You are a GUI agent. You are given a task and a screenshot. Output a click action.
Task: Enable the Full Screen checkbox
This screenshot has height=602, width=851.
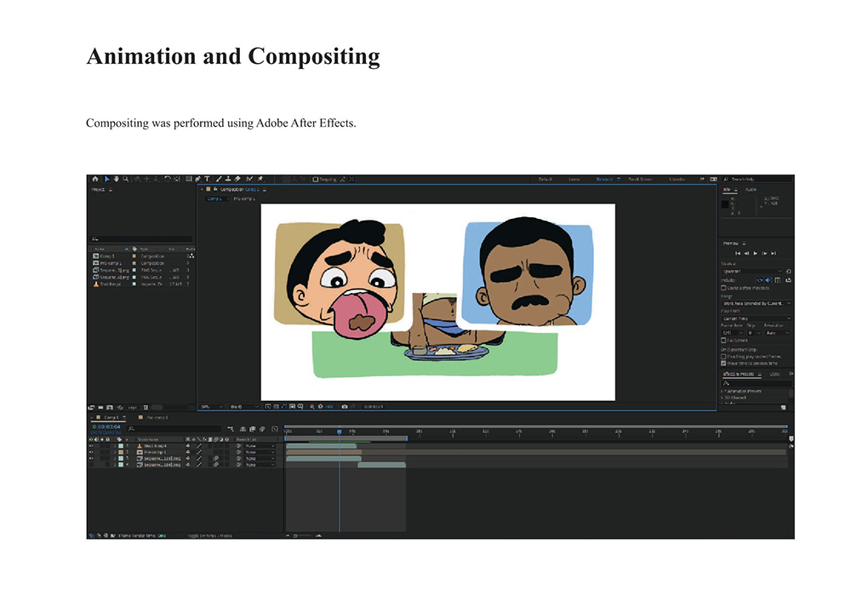pyautogui.click(x=723, y=341)
